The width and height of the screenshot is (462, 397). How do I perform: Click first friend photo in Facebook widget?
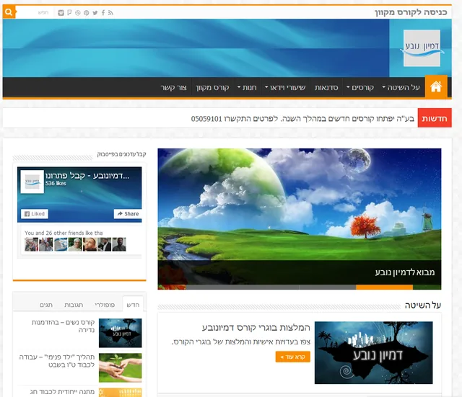tap(31, 244)
